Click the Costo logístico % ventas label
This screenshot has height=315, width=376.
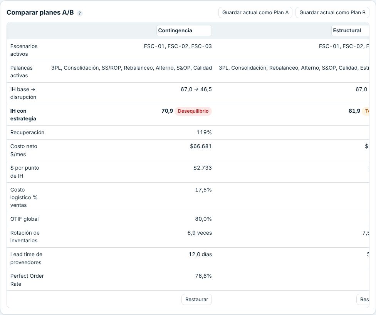[24, 197]
